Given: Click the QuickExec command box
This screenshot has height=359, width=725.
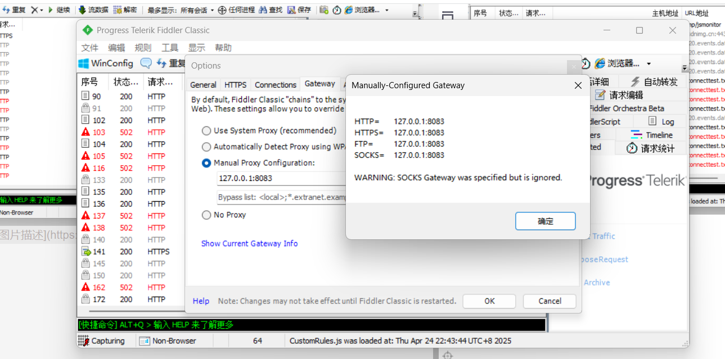Looking at the screenshot, I should tap(311, 325).
